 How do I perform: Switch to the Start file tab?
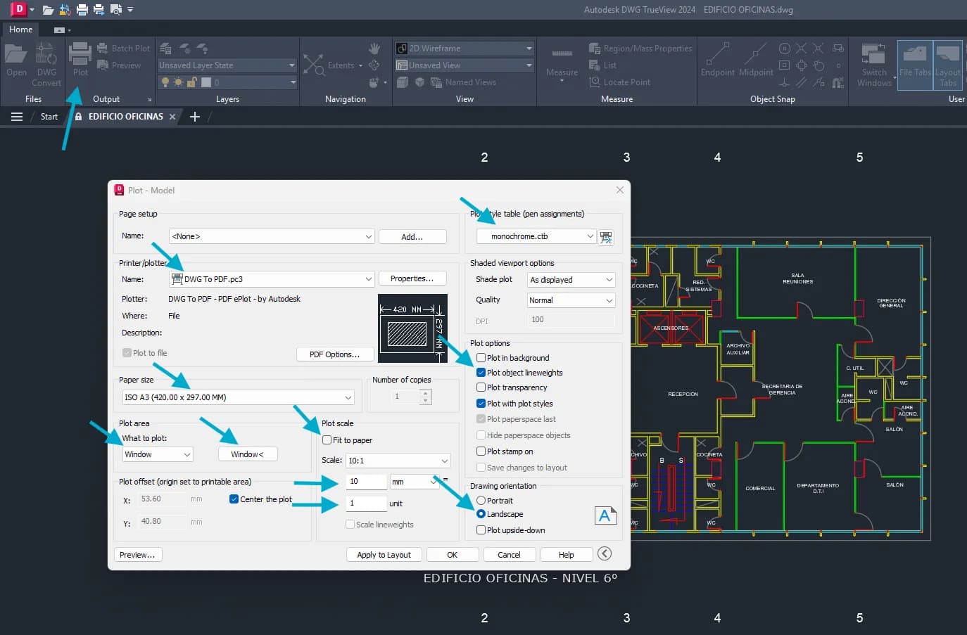[x=49, y=117]
